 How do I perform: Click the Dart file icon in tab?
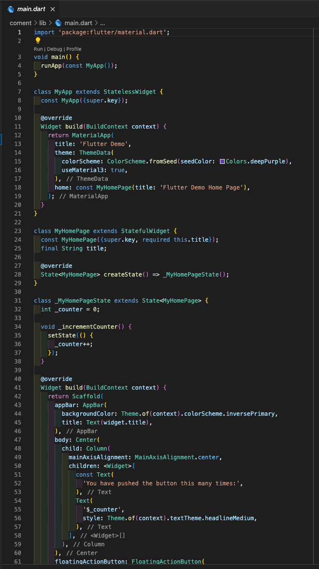[x=11, y=9]
